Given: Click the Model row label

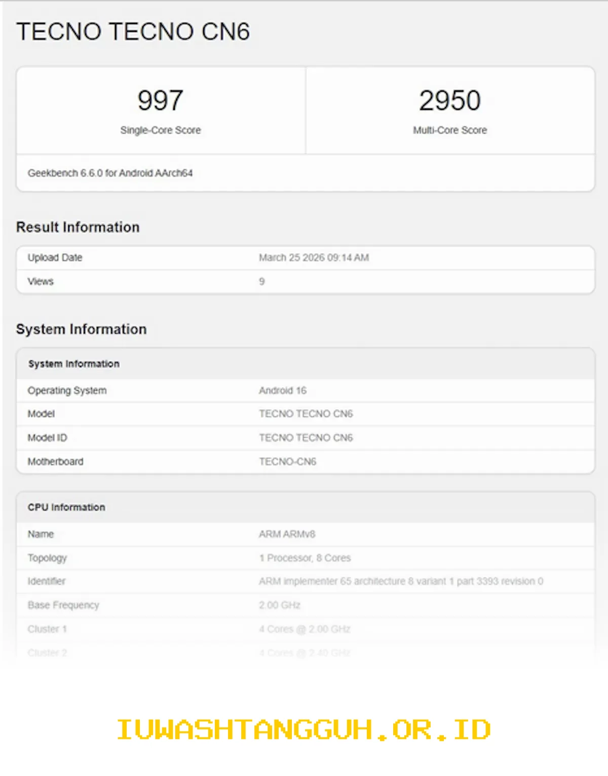Looking at the screenshot, I should coord(41,414).
